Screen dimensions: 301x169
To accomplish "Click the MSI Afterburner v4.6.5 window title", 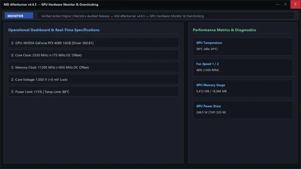I will 51,5.
